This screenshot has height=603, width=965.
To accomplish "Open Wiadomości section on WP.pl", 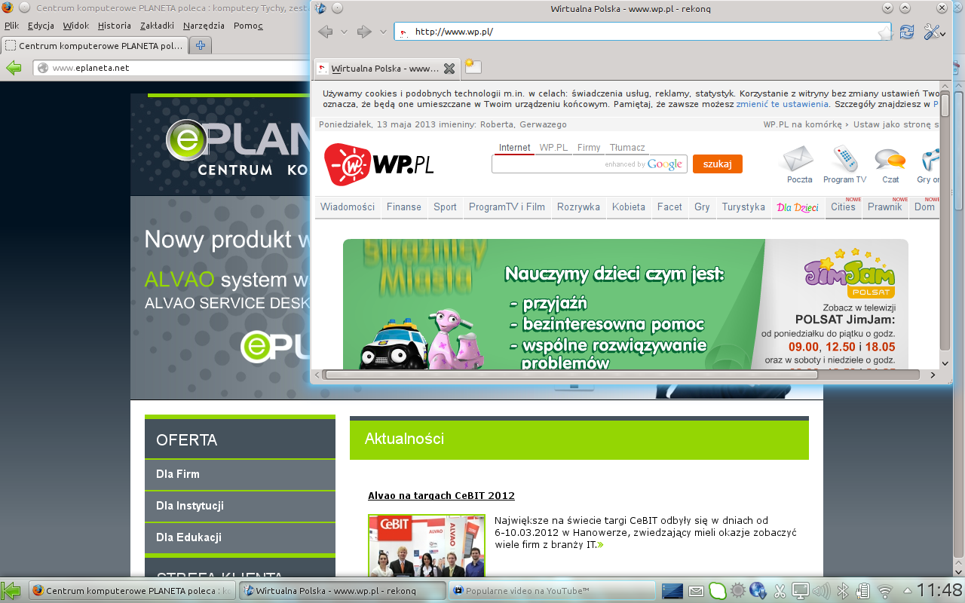I will pyautogui.click(x=348, y=207).
